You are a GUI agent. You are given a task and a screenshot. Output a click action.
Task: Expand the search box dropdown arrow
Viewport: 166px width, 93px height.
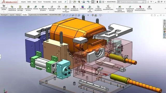pyautogui.click(x=145, y=2)
